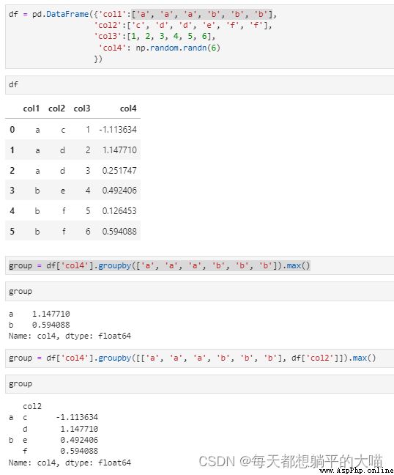Image resolution: width=394 pixels, height=475 pixels.
Task: Click the groupby cell using df['col2']
Action: [x=199, y=358]
